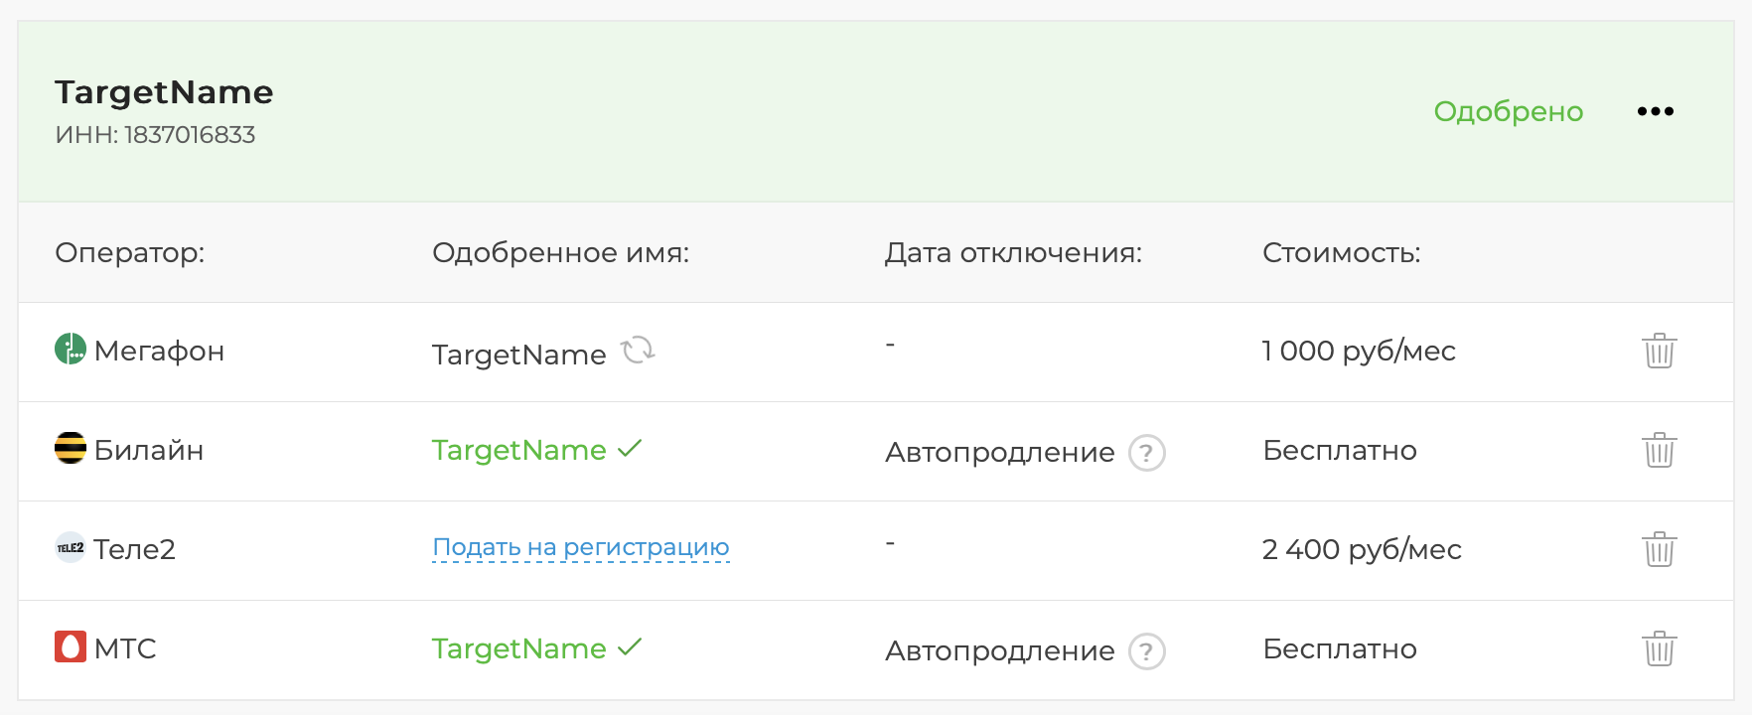The image size is (1752, 715).
Task: Click the TargetName heading
Action: point(164,91)
